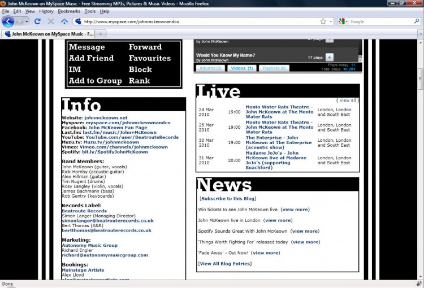Image resolution: width=424 pixels, height=288 pixels.
Task: Reload the page with the refresh icon
Action: pos(37,21)
